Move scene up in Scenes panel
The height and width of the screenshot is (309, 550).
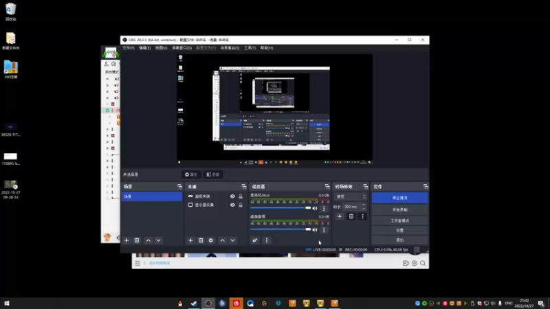pyautogui.click(x=148, y=240)
